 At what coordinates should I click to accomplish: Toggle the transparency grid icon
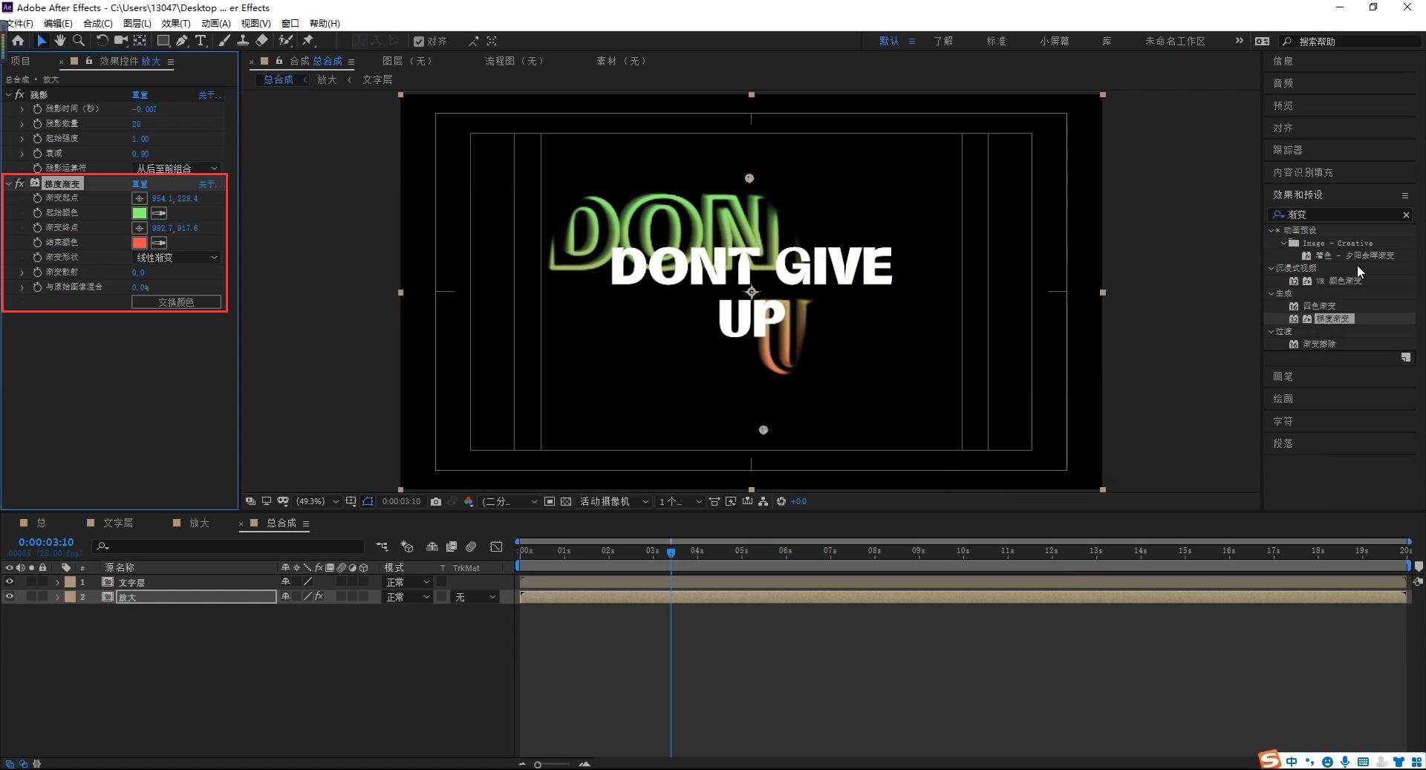[x=566, y=502]
